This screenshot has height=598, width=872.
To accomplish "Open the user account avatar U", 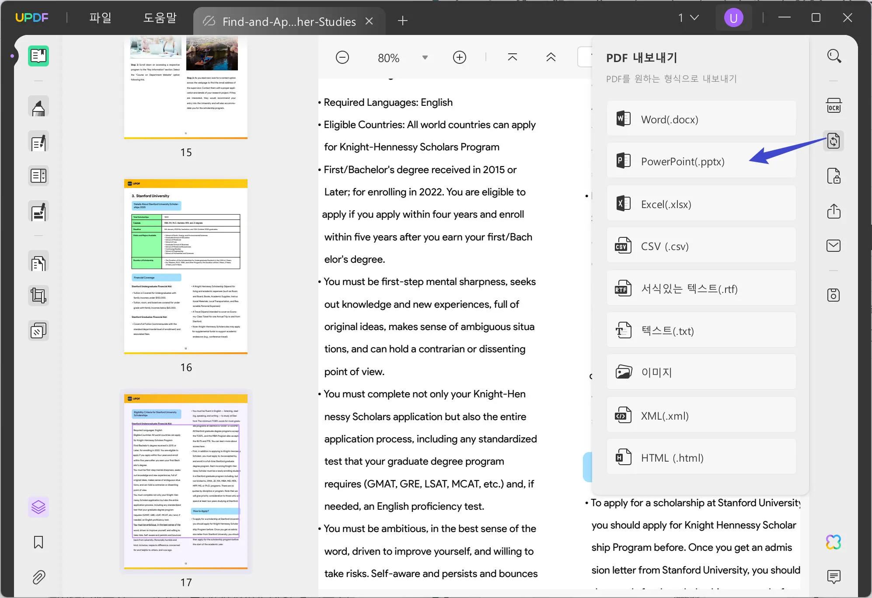I will point(733,18).
